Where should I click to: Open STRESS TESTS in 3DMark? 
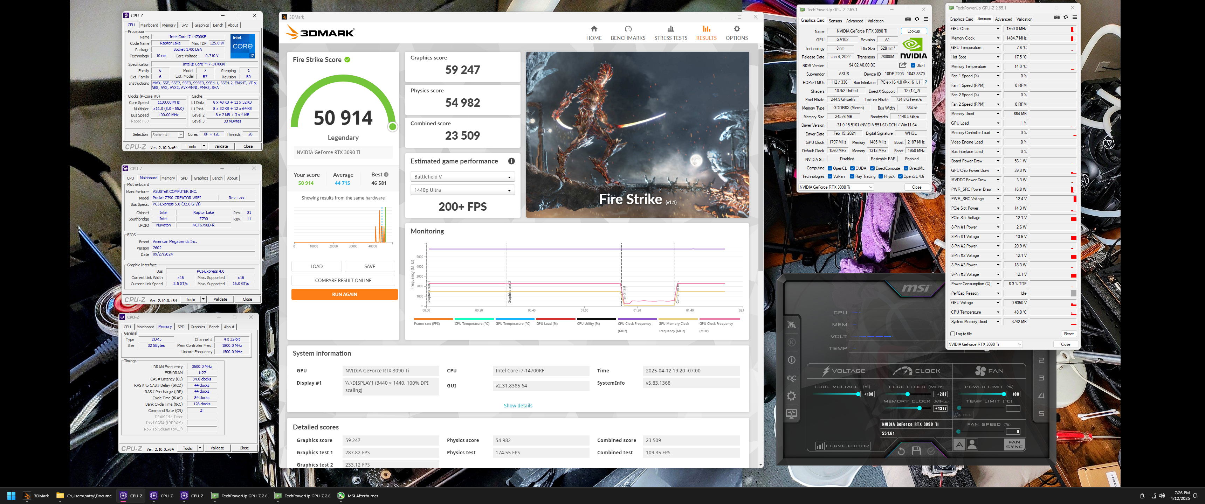tap(670, 33)
